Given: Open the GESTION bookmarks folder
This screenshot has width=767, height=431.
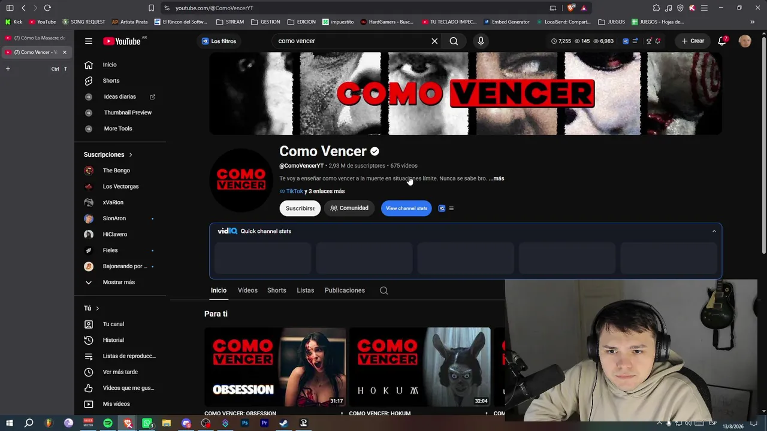Looking at the screenshot, I should [265, 22].
